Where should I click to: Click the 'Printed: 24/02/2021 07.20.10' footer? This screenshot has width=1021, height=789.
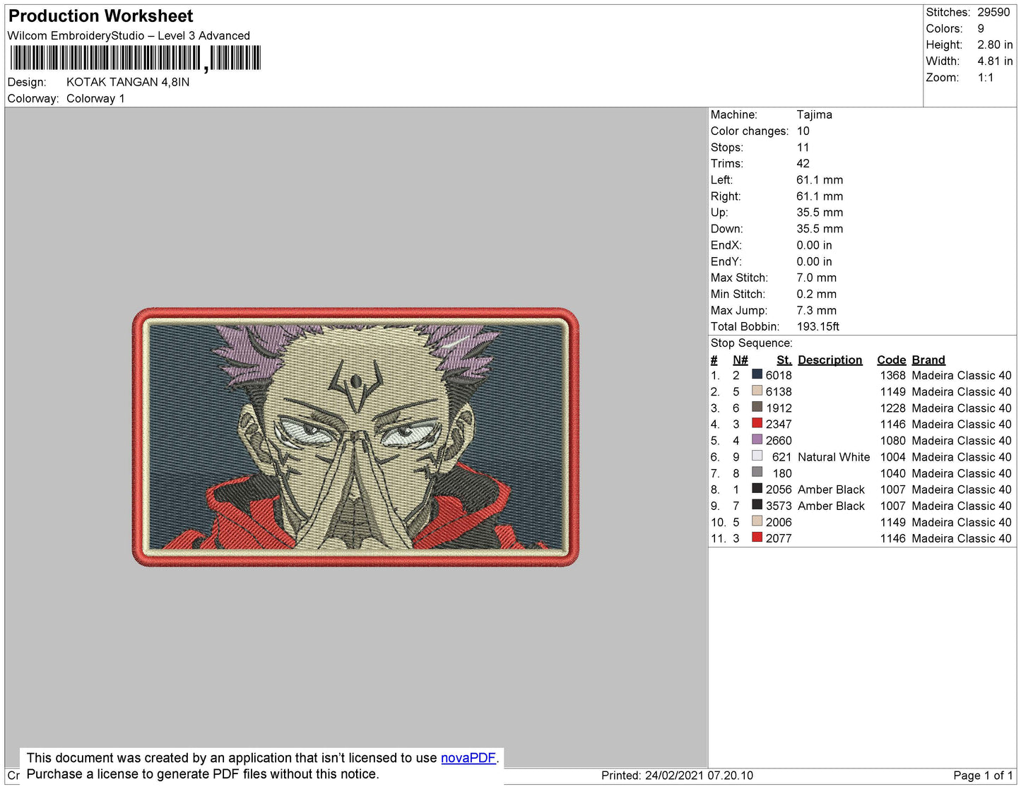point(677,776)
